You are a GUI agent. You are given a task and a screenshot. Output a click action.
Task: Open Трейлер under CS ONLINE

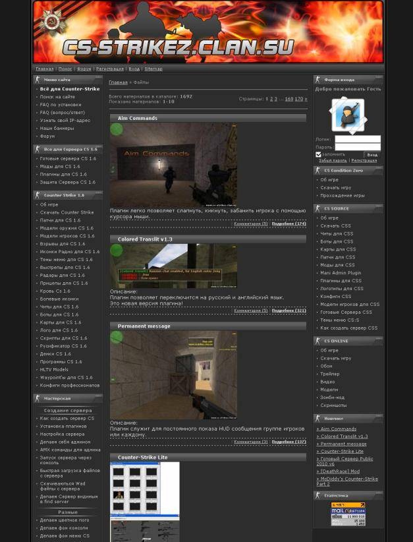330,374
